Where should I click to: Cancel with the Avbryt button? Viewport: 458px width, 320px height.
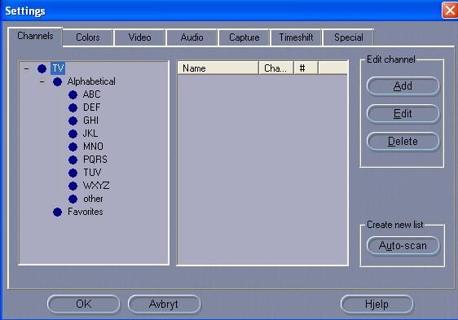click(164, 305)
